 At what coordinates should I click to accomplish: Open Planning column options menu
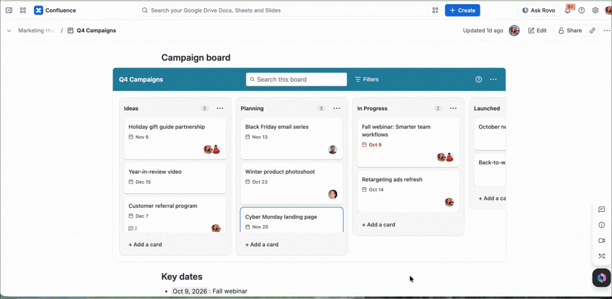click(x=336, y=108)
